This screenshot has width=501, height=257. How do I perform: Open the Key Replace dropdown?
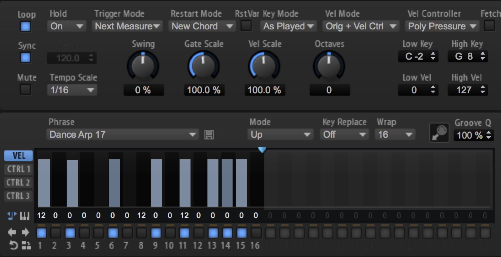[x=345, y=135]
